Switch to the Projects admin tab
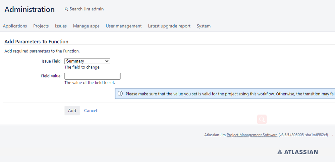The width and height of the screenshot is (335, 162). 41,26
